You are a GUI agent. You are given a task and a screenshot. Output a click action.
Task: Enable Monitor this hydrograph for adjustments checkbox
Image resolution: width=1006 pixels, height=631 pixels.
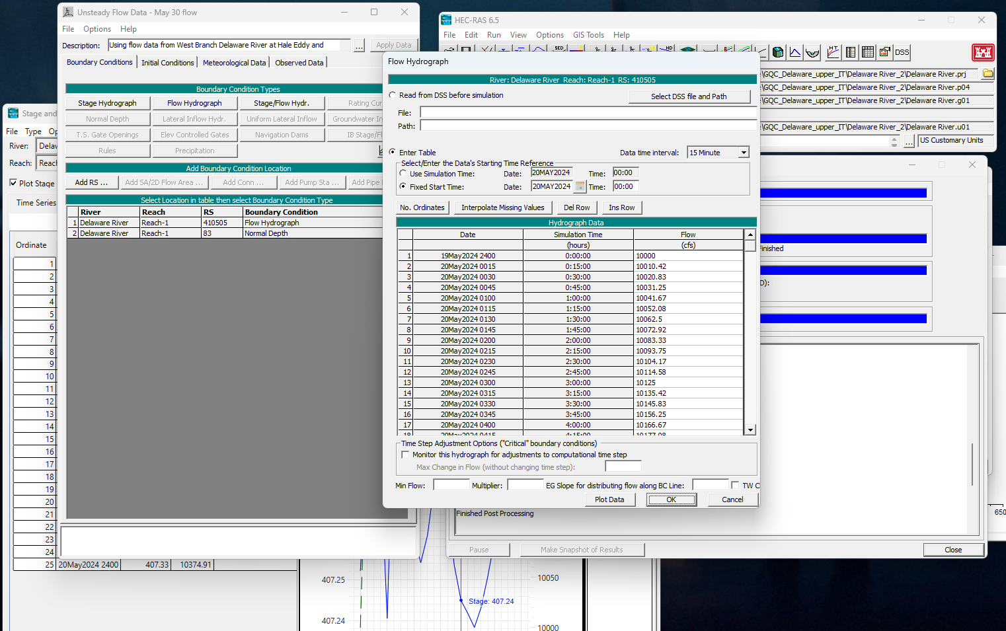point(406,455)
